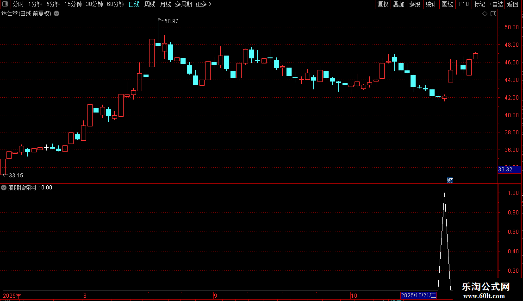Click the panel layout icon at top-left
Screen dimensions: 523x301
click(x=5, y=4)
